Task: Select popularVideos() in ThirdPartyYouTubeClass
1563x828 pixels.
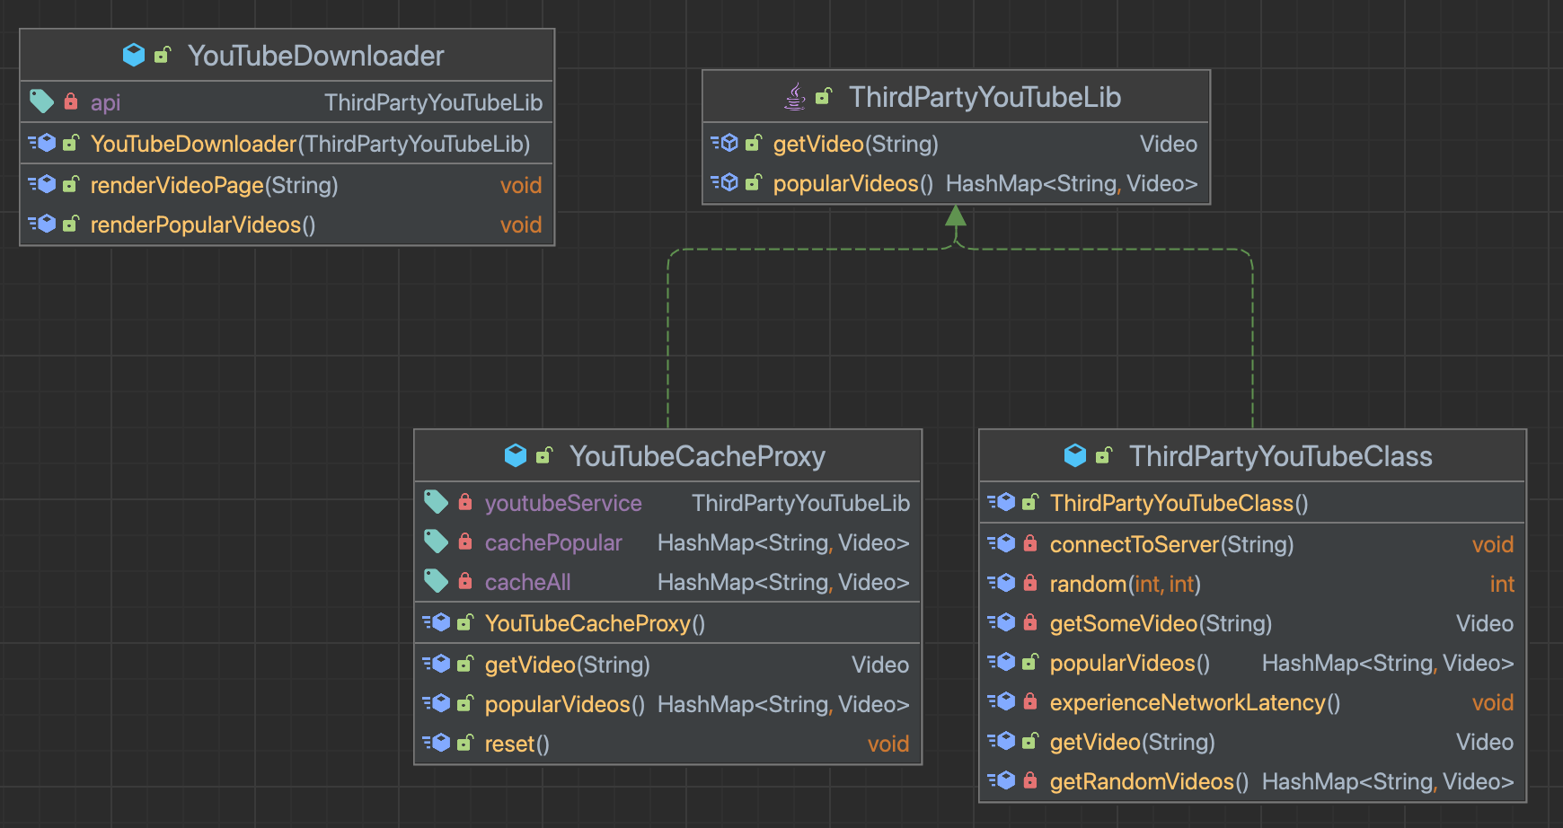Action: point(1129,663)
